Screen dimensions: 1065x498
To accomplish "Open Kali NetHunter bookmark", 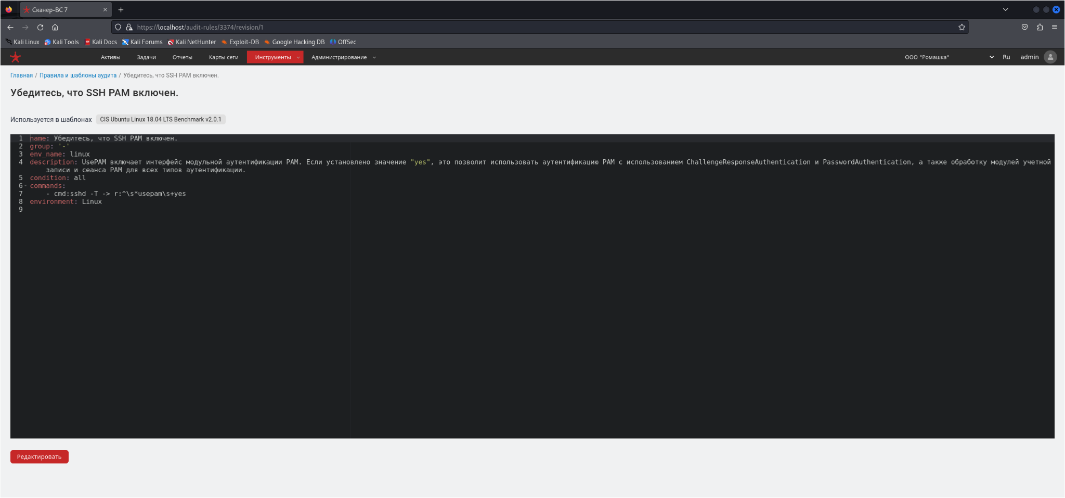I will click(192, 42).
